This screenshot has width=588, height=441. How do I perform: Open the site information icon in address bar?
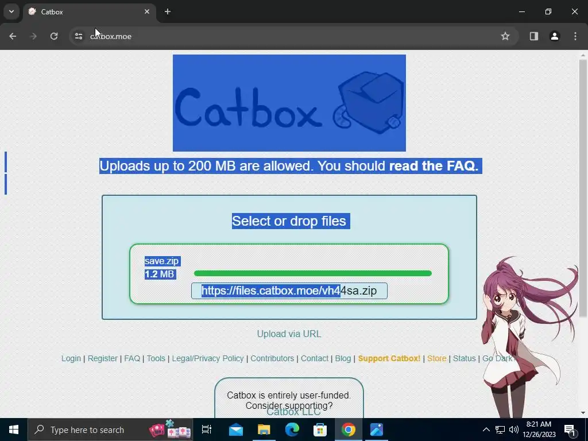78,36
